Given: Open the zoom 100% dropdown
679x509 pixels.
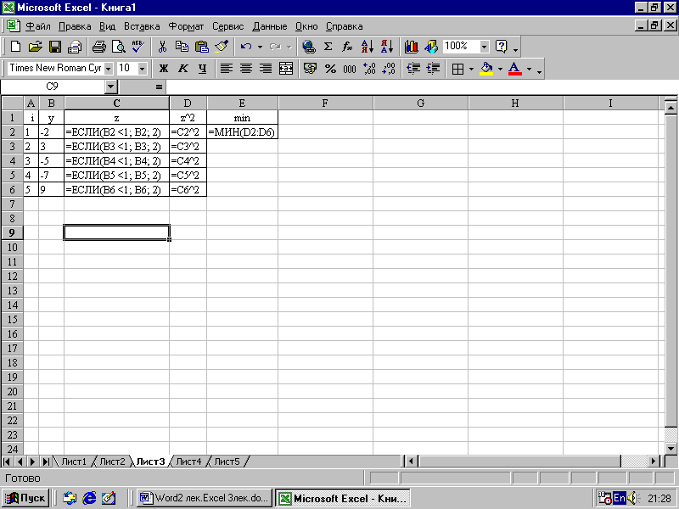Looking at the screenshot, I should point(484,47).
